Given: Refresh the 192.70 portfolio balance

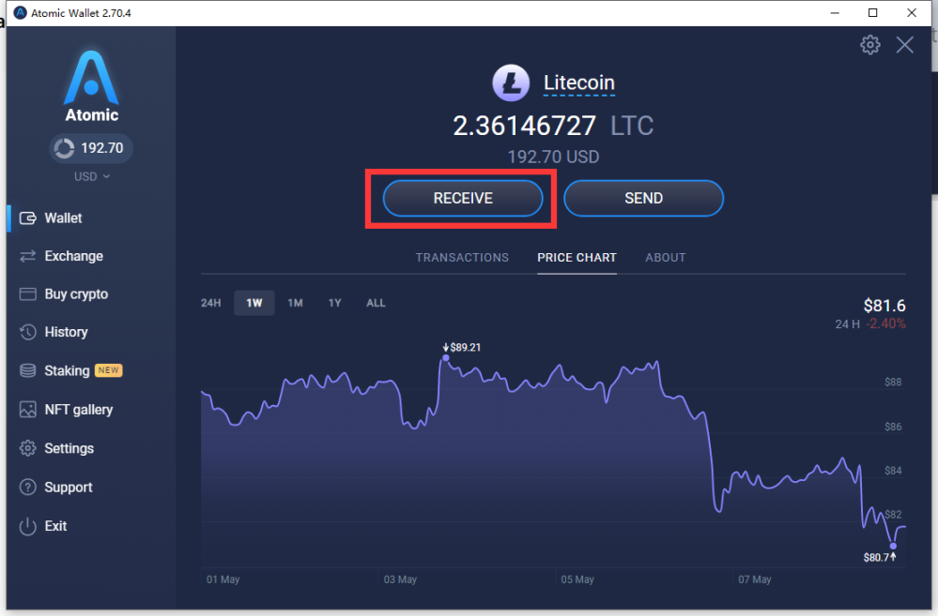Looking at the screenshot, I should pos(62,147).
